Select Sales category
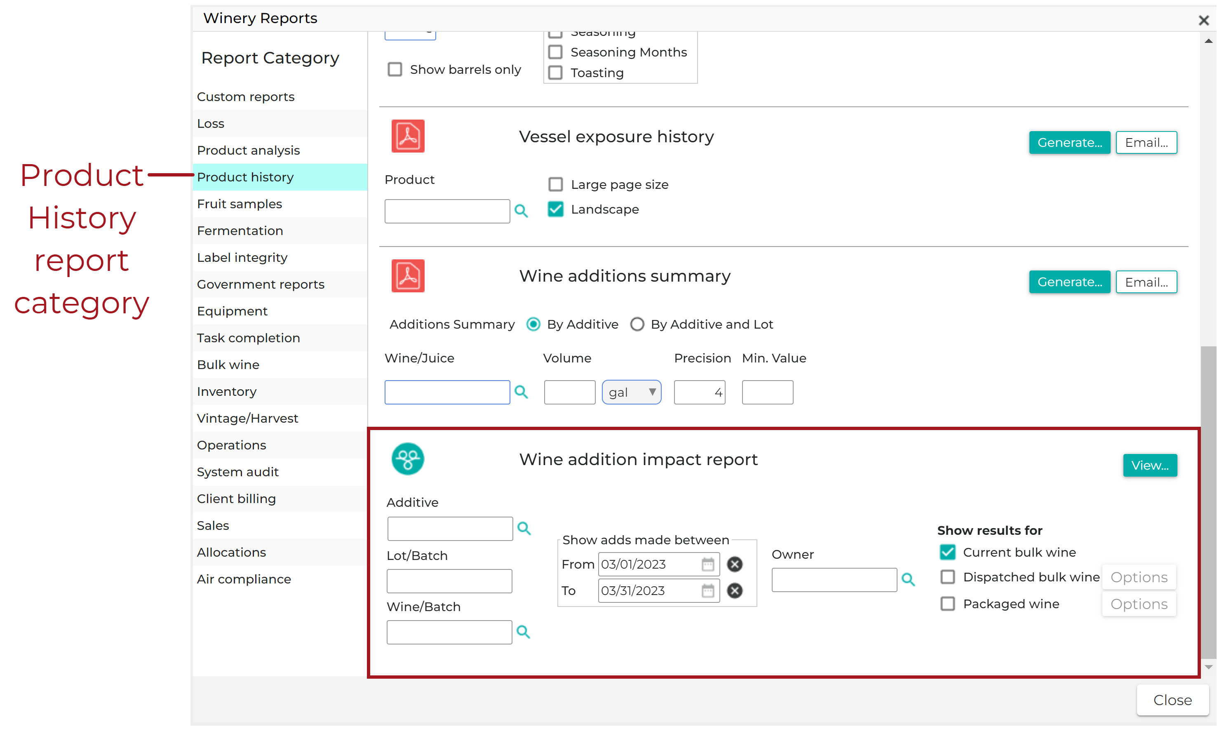Image resolution: width=1224 pixels, height=729 pixels. point(280,526)
